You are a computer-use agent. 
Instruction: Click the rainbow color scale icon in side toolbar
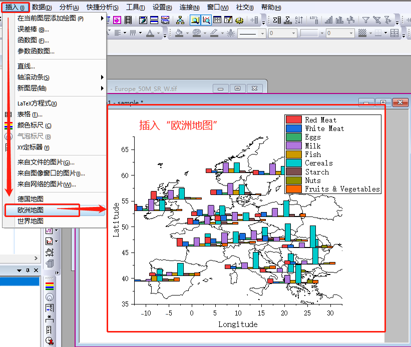[49, 286]
